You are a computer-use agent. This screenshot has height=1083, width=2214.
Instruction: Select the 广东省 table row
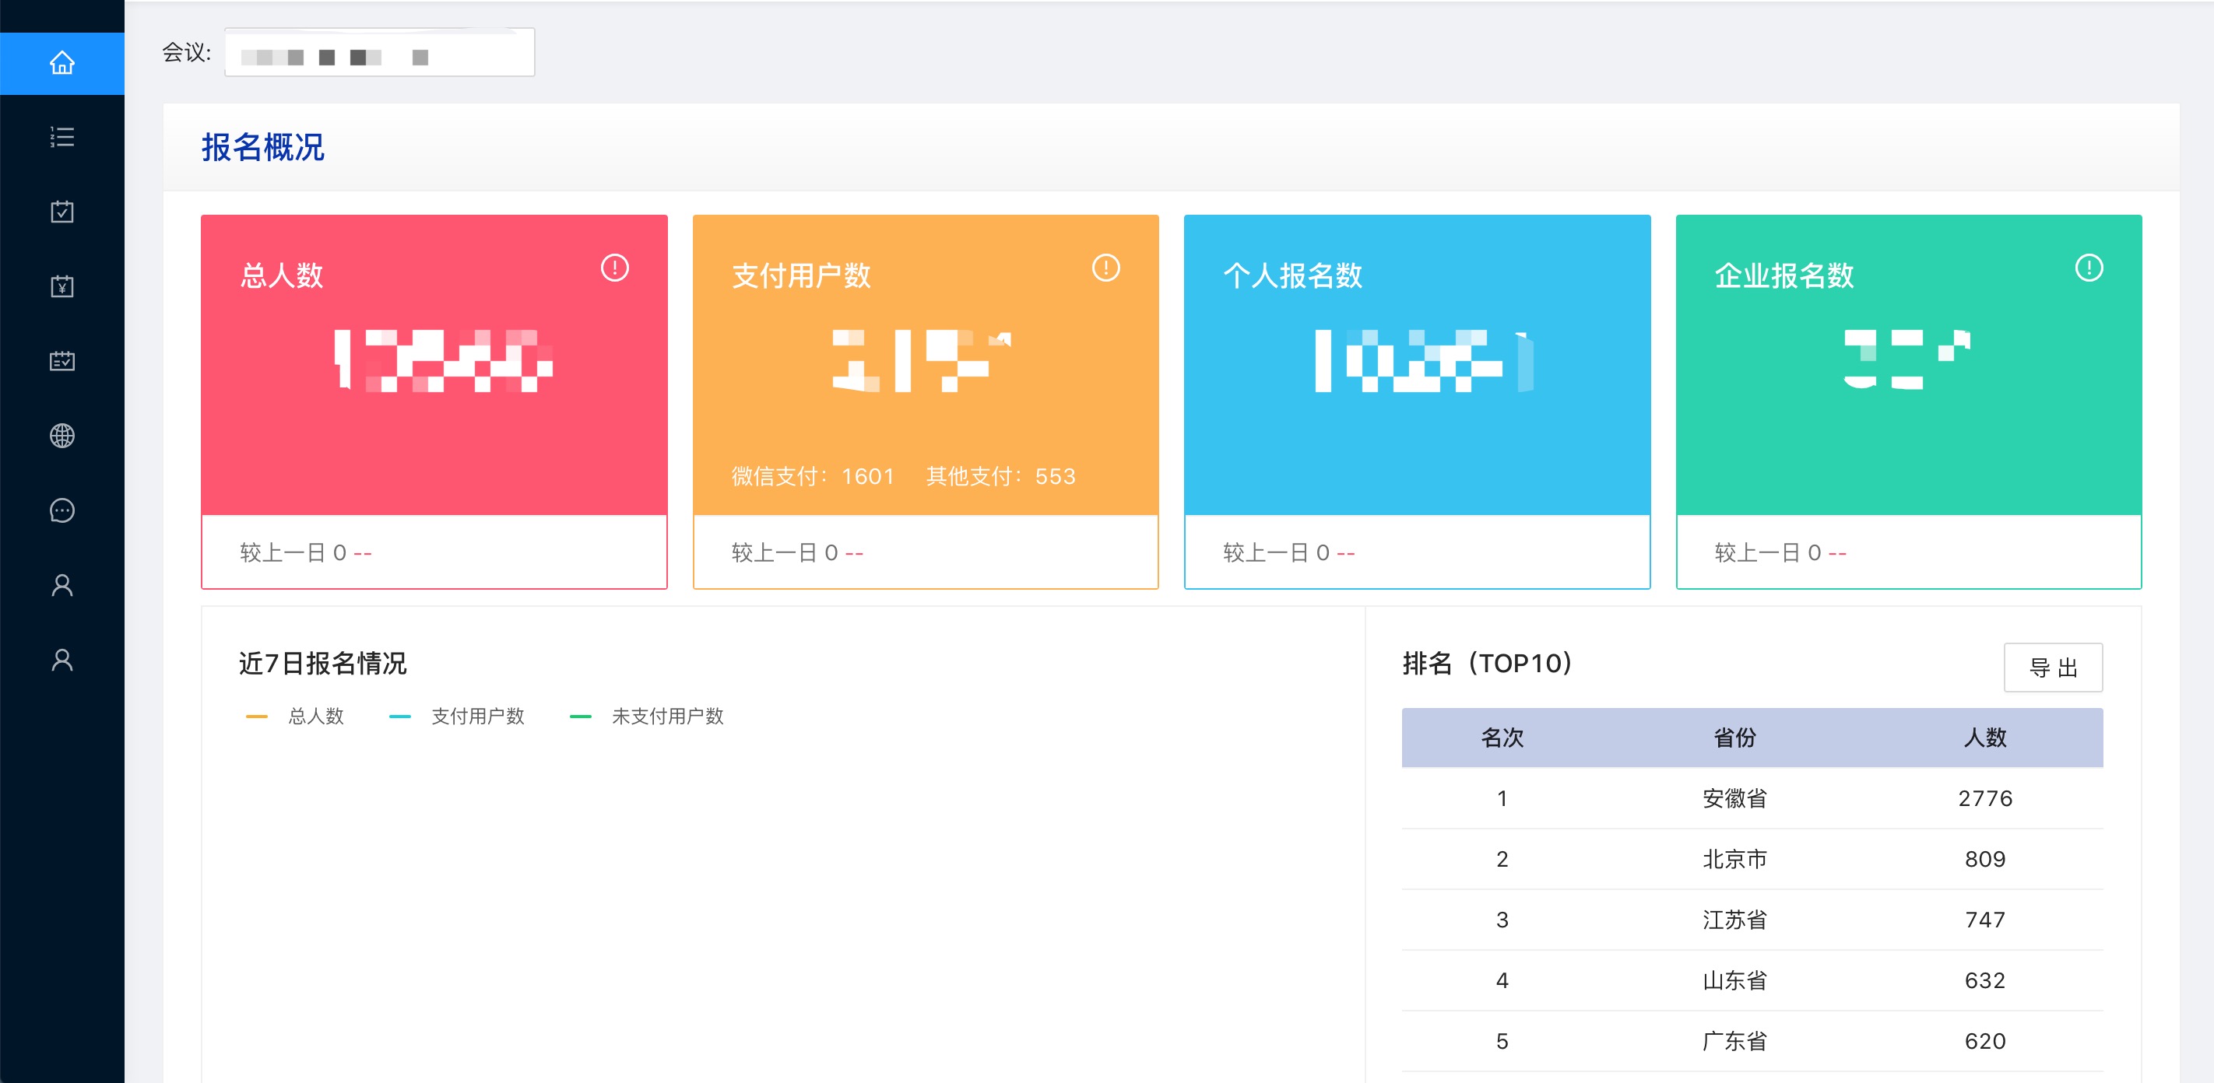[1752, 1042]
